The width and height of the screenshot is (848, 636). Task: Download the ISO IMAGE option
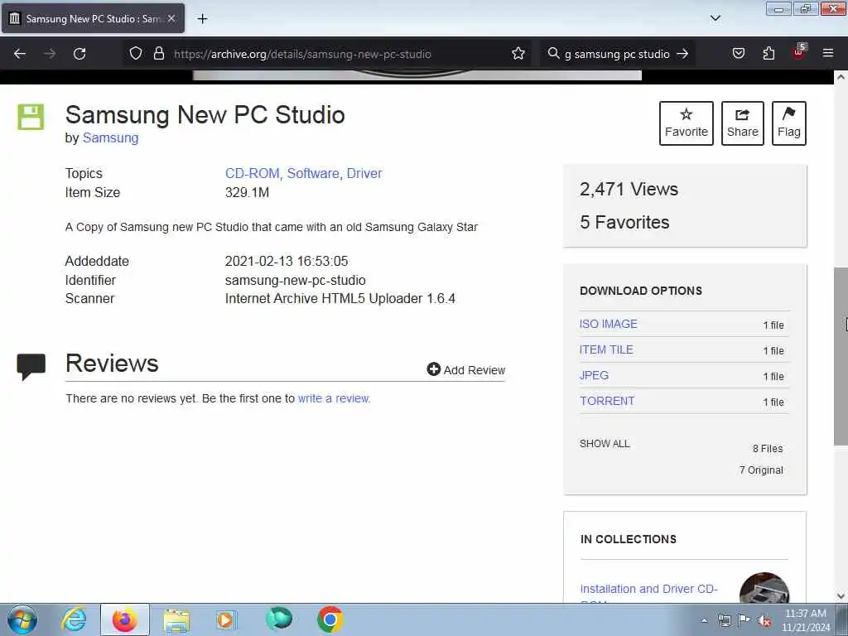coord(609,324)
